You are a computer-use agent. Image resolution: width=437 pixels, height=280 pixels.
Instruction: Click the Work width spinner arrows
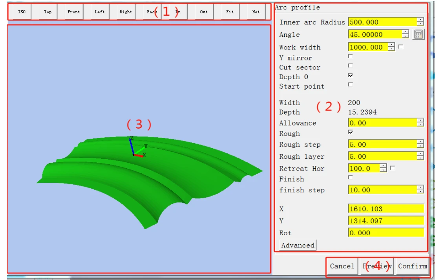point(391,47)
